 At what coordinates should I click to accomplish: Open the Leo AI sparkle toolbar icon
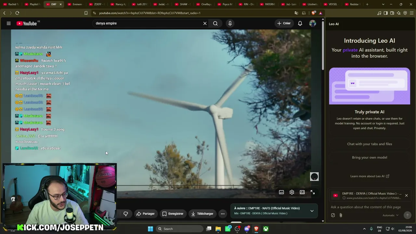tap(398, 13)
